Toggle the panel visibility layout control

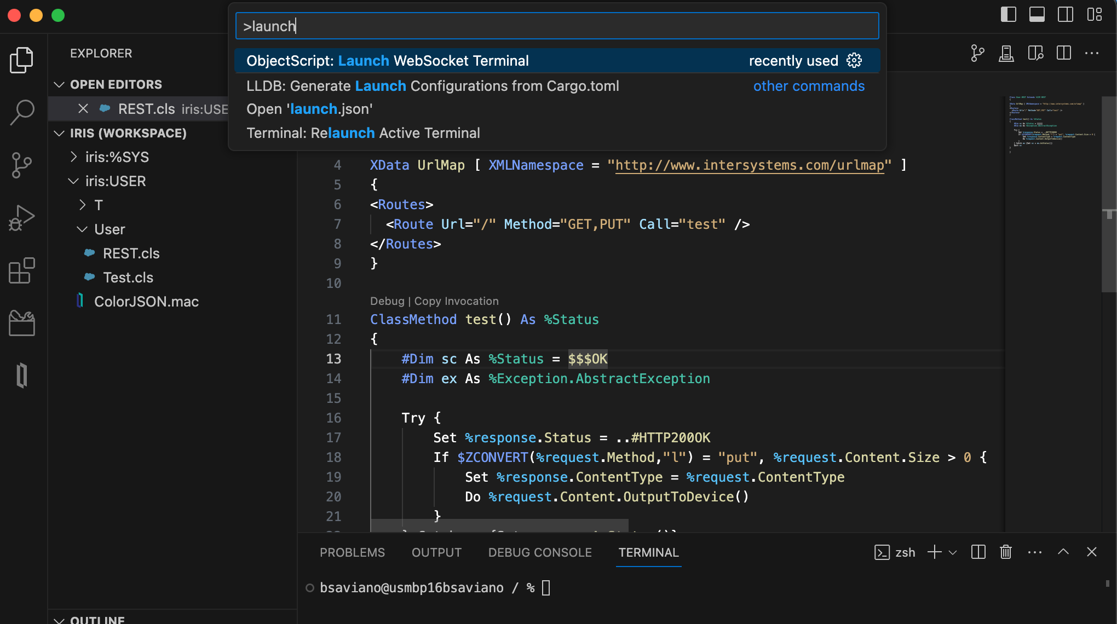(x=1037, y=15)
